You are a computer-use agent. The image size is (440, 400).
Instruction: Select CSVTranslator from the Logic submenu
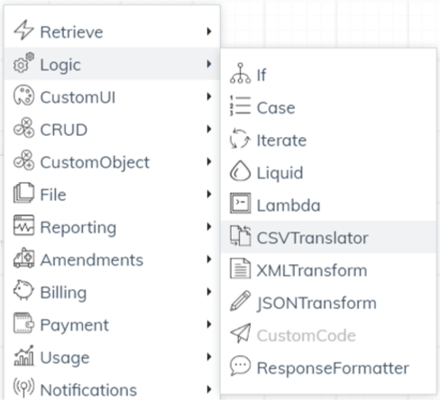pyautogui.click(x=328, y=237)
